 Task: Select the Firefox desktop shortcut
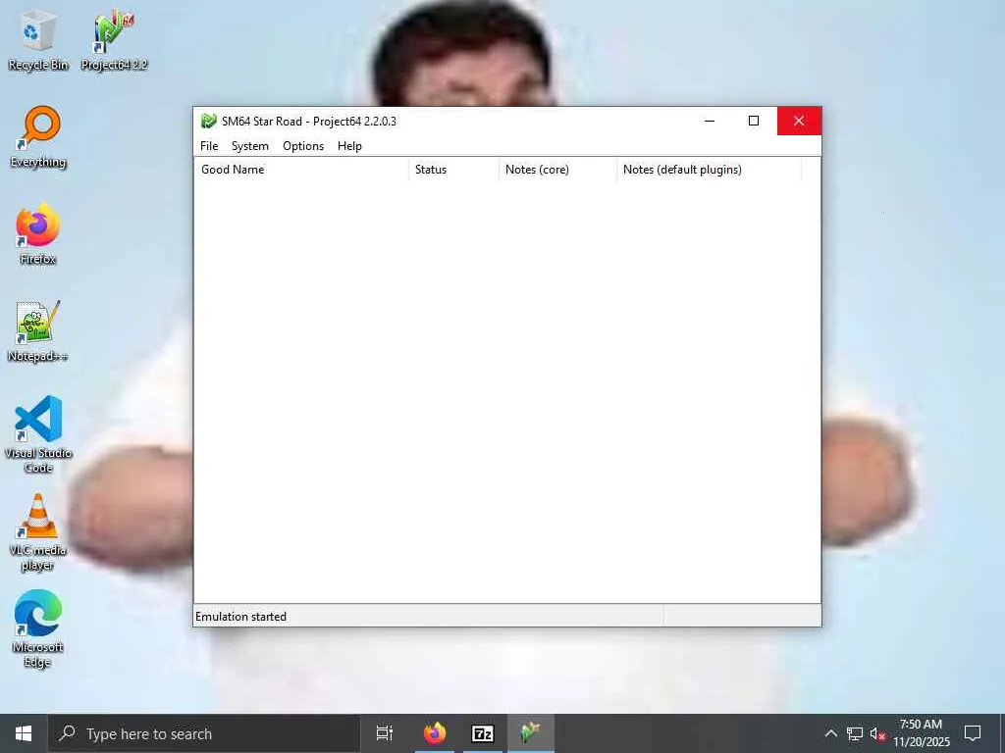38,234
